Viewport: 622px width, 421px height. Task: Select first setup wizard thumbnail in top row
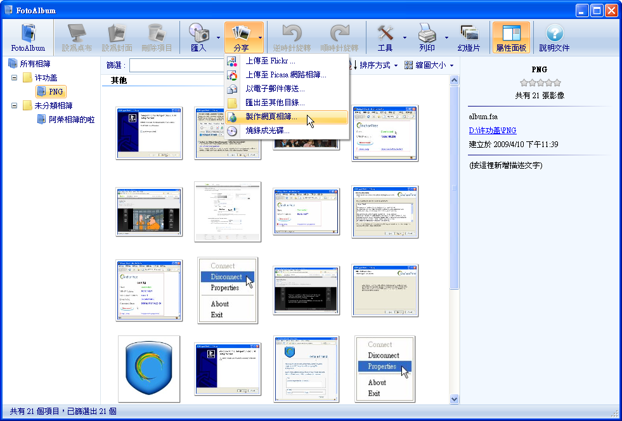tap(149, 133)
